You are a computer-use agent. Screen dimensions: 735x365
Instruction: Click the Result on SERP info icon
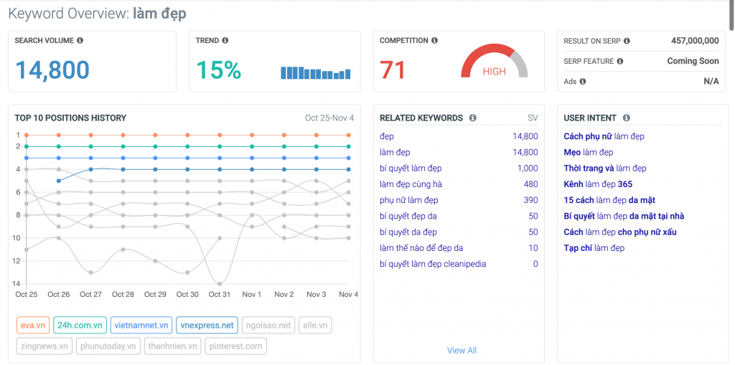(x=627, y=42)
